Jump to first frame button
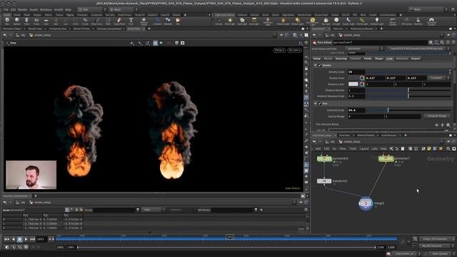The image size is (457, 257). point(6,239)
